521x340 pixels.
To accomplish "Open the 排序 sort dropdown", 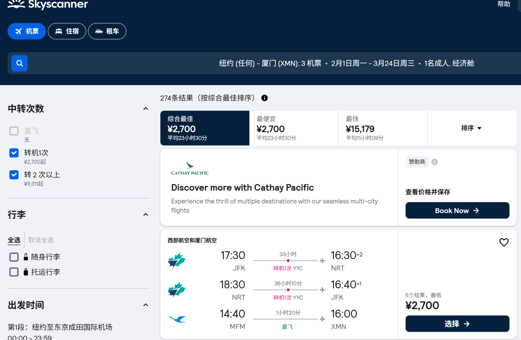I will (472, 128).
